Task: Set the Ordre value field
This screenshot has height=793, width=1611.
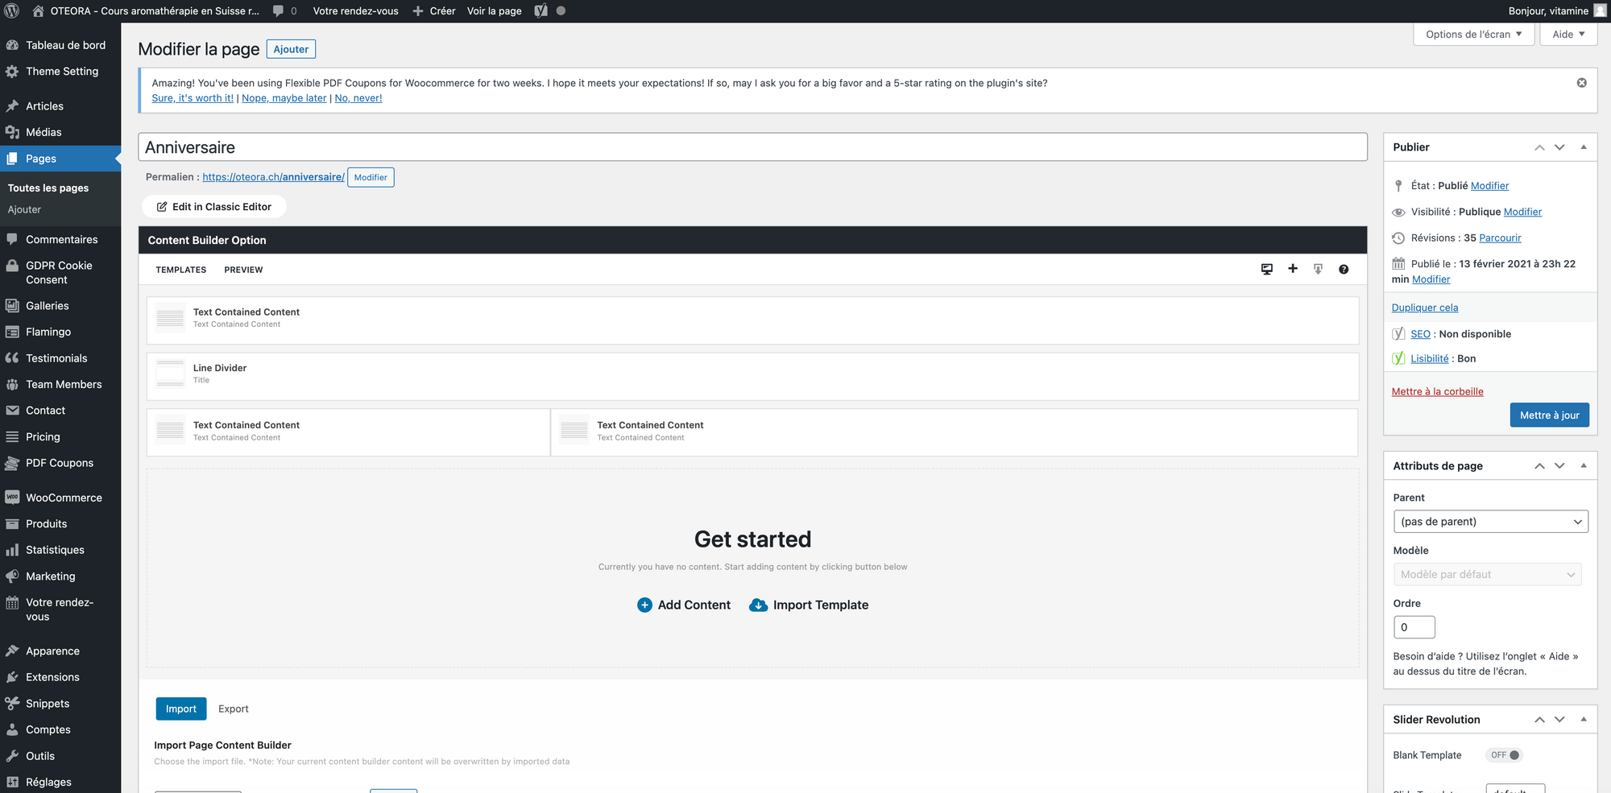Action: (1414, 626)
